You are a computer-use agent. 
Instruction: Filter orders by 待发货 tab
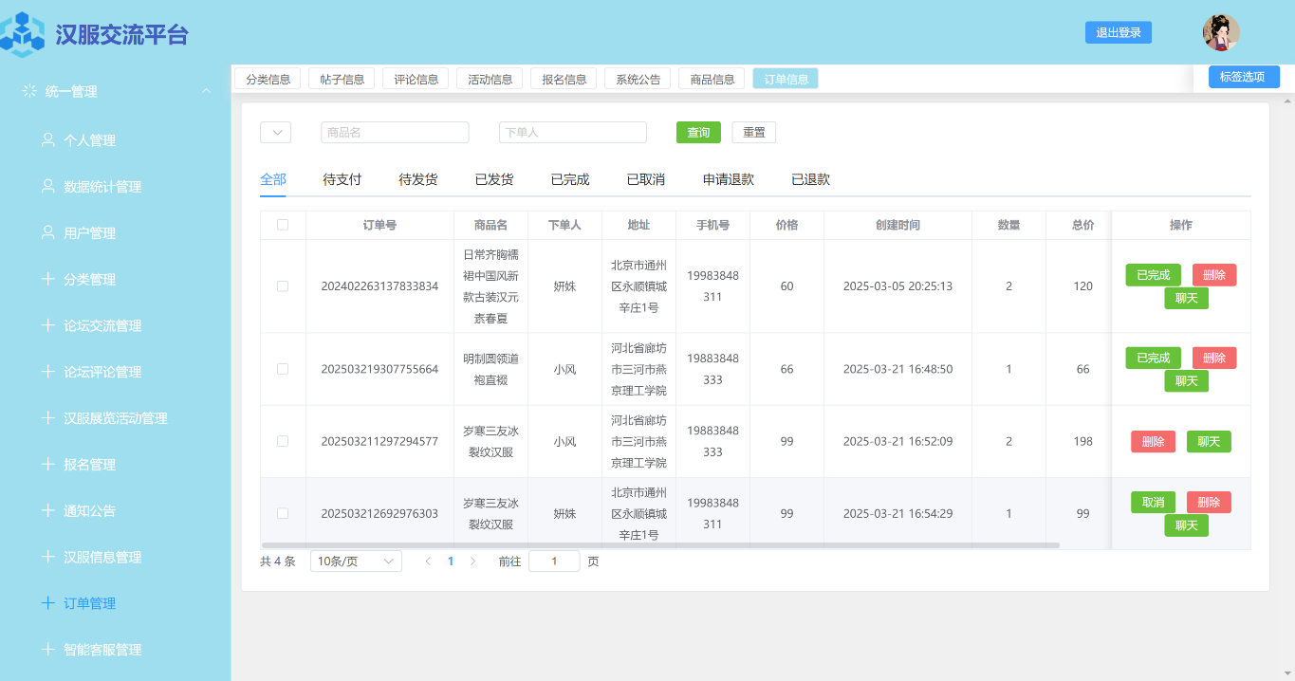(418, 179)
